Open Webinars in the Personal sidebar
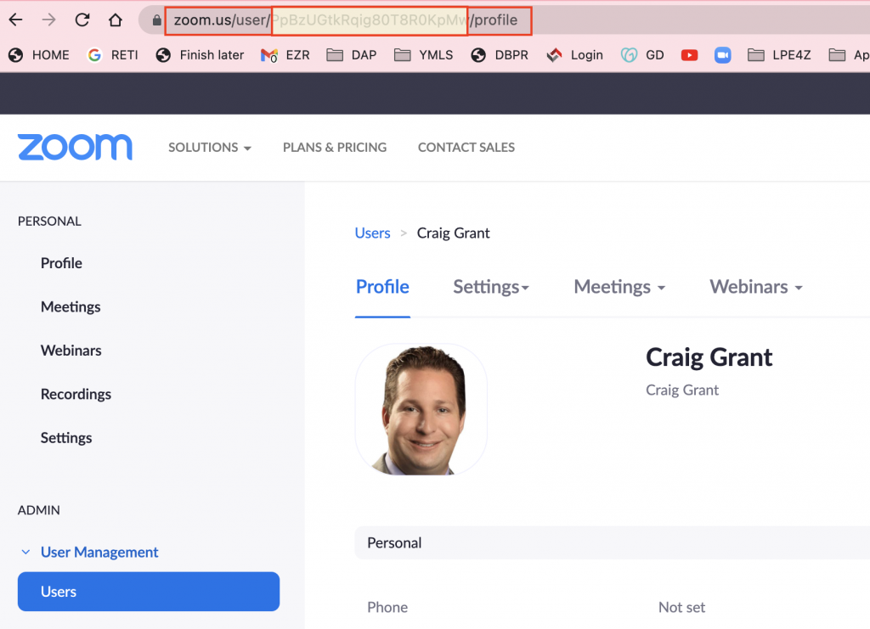870x629 pixels. tap(71, 351)
